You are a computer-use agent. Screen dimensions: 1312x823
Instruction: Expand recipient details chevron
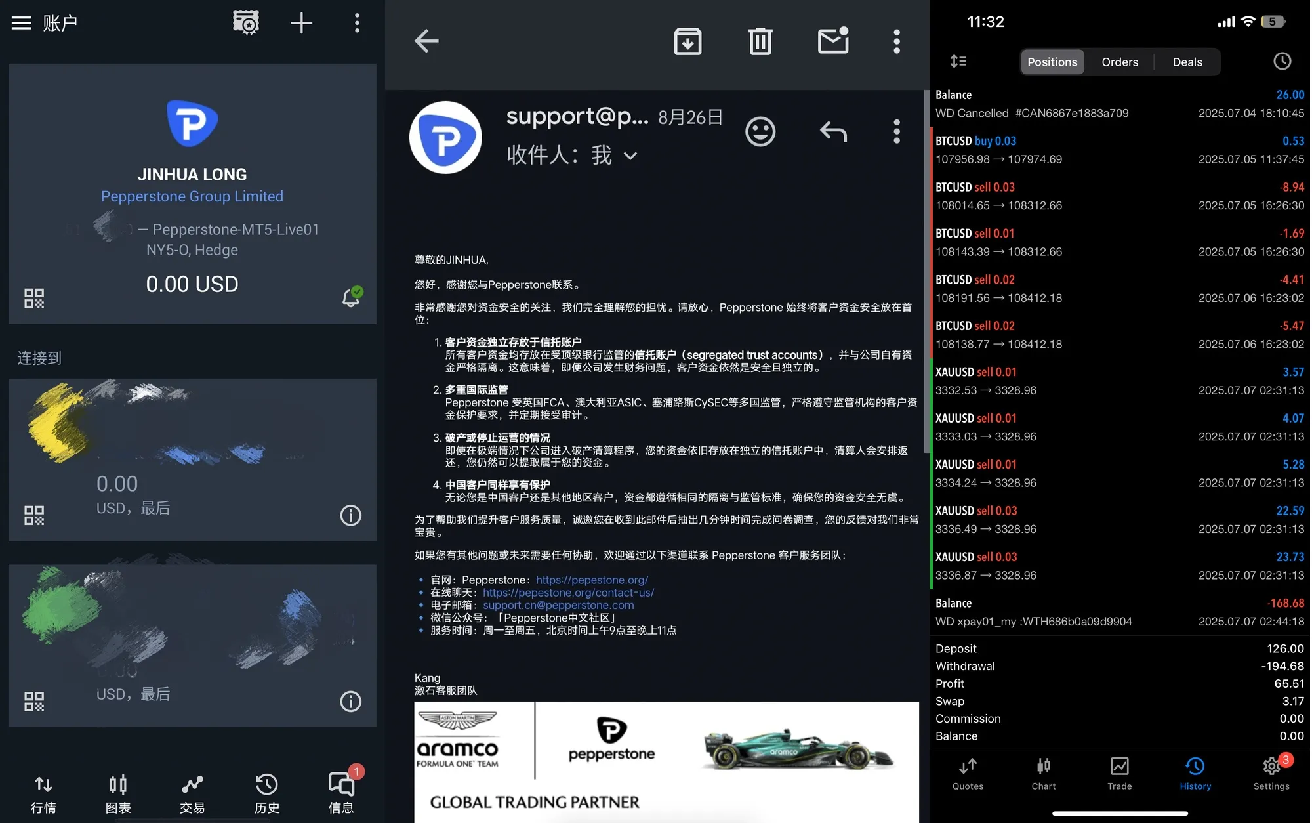[x=630, y=156]
